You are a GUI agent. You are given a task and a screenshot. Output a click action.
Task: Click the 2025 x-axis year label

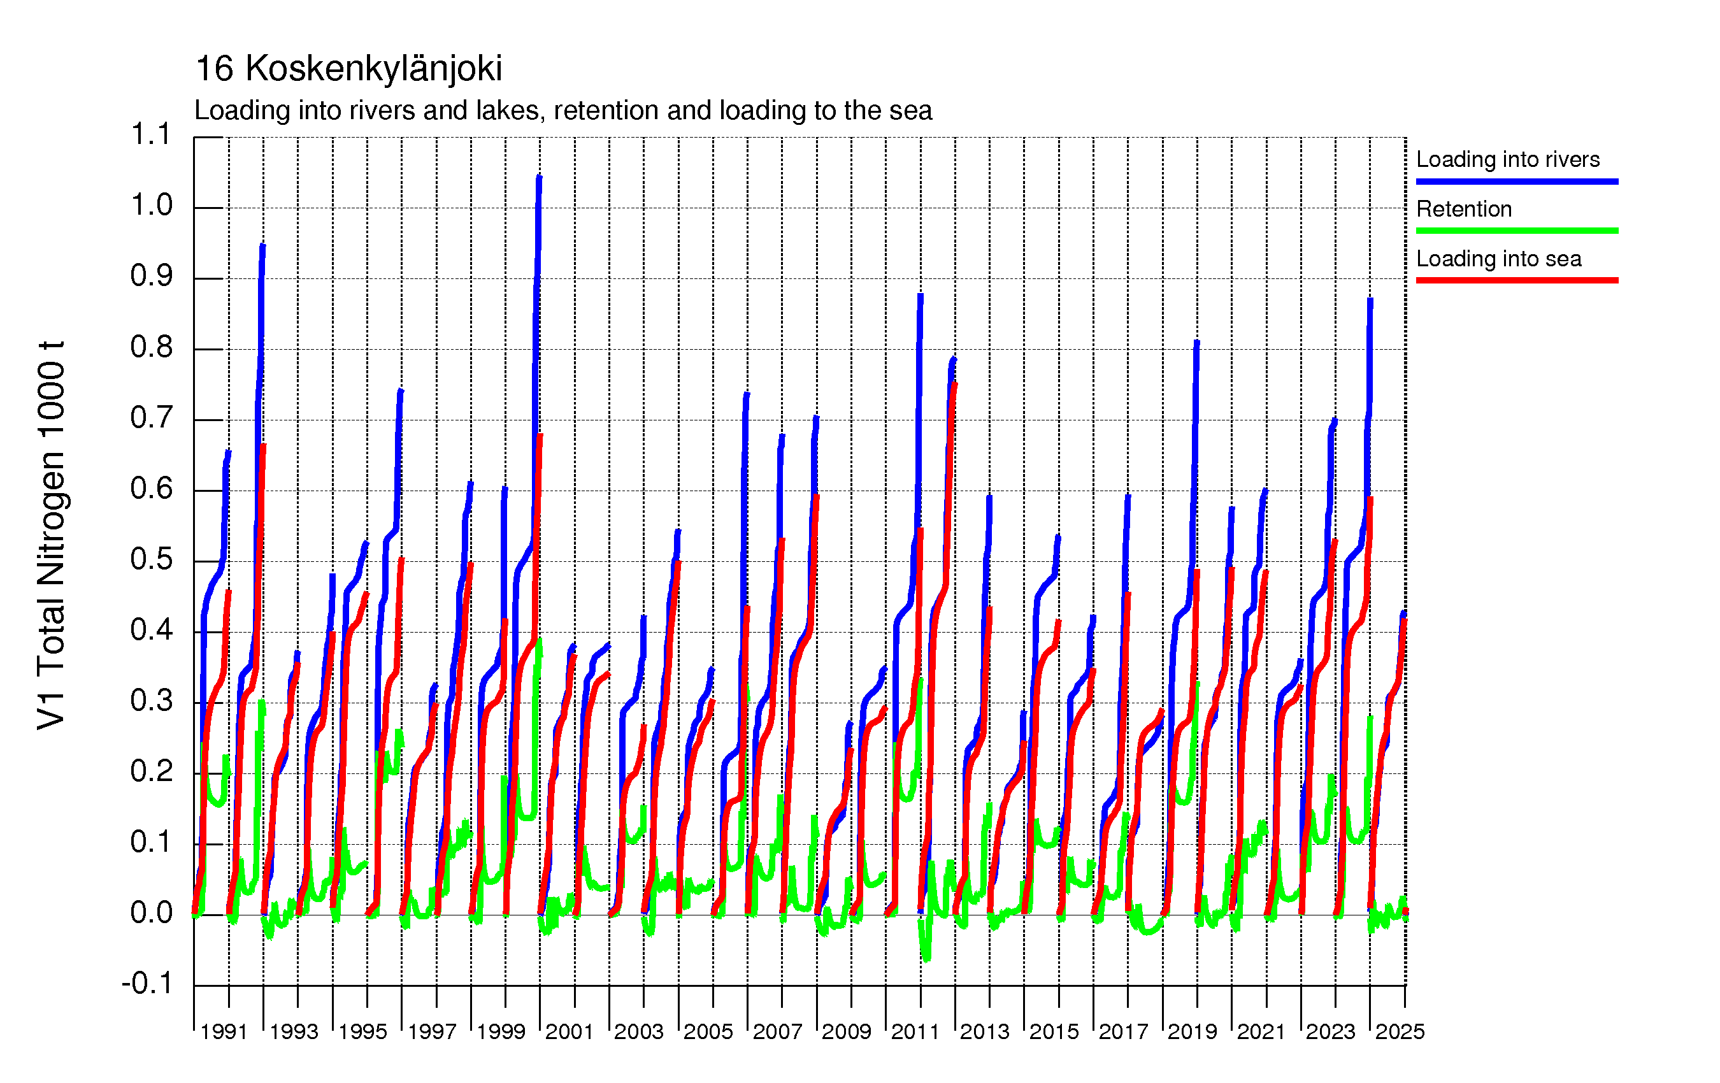(1400, 1031)
